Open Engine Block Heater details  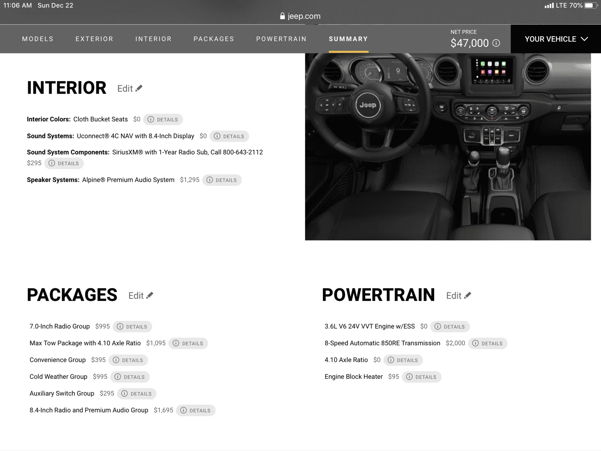(x=421, y=377)
